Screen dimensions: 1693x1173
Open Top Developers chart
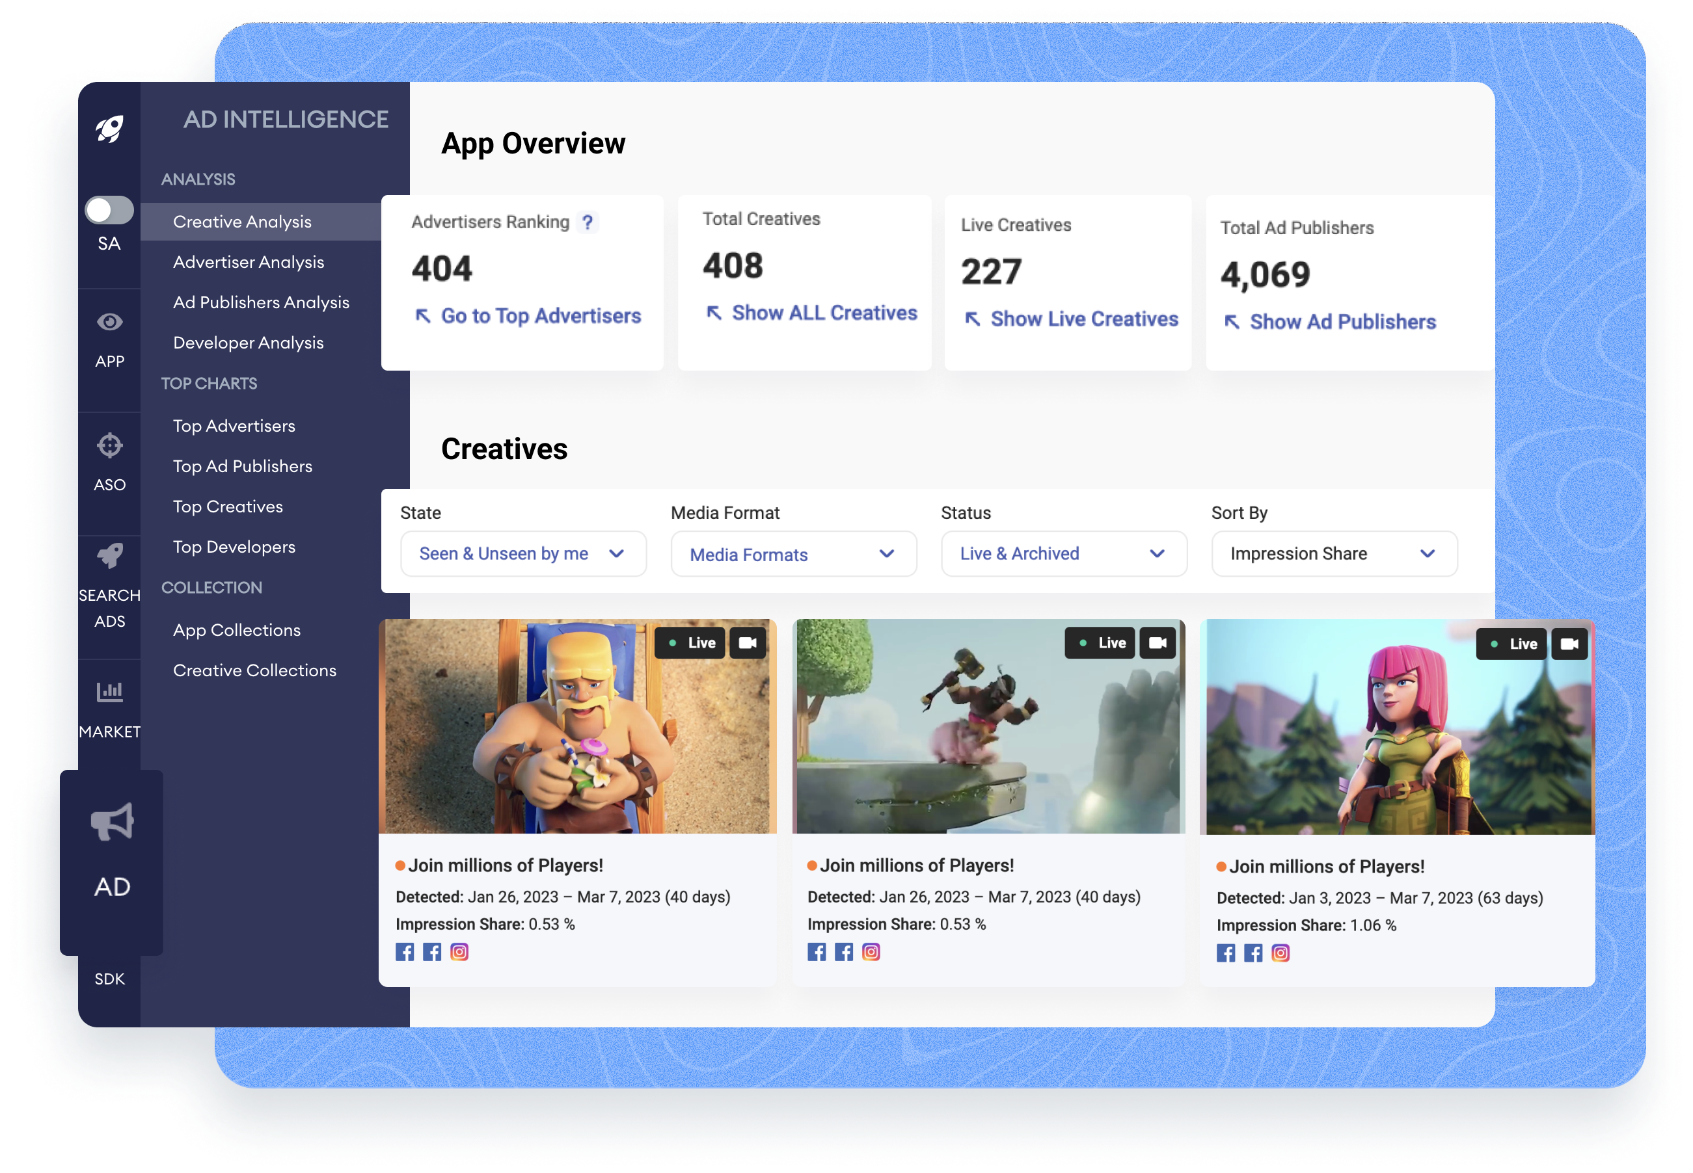click(234, 547)
